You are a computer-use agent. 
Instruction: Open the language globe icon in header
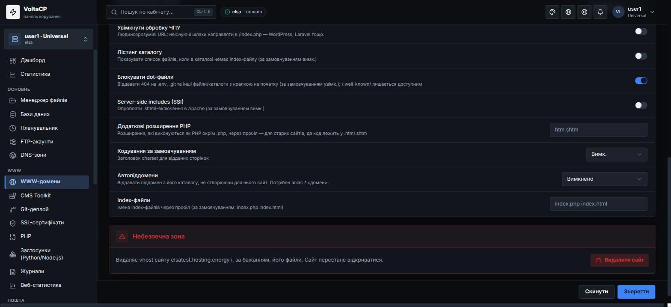(568, 12)
